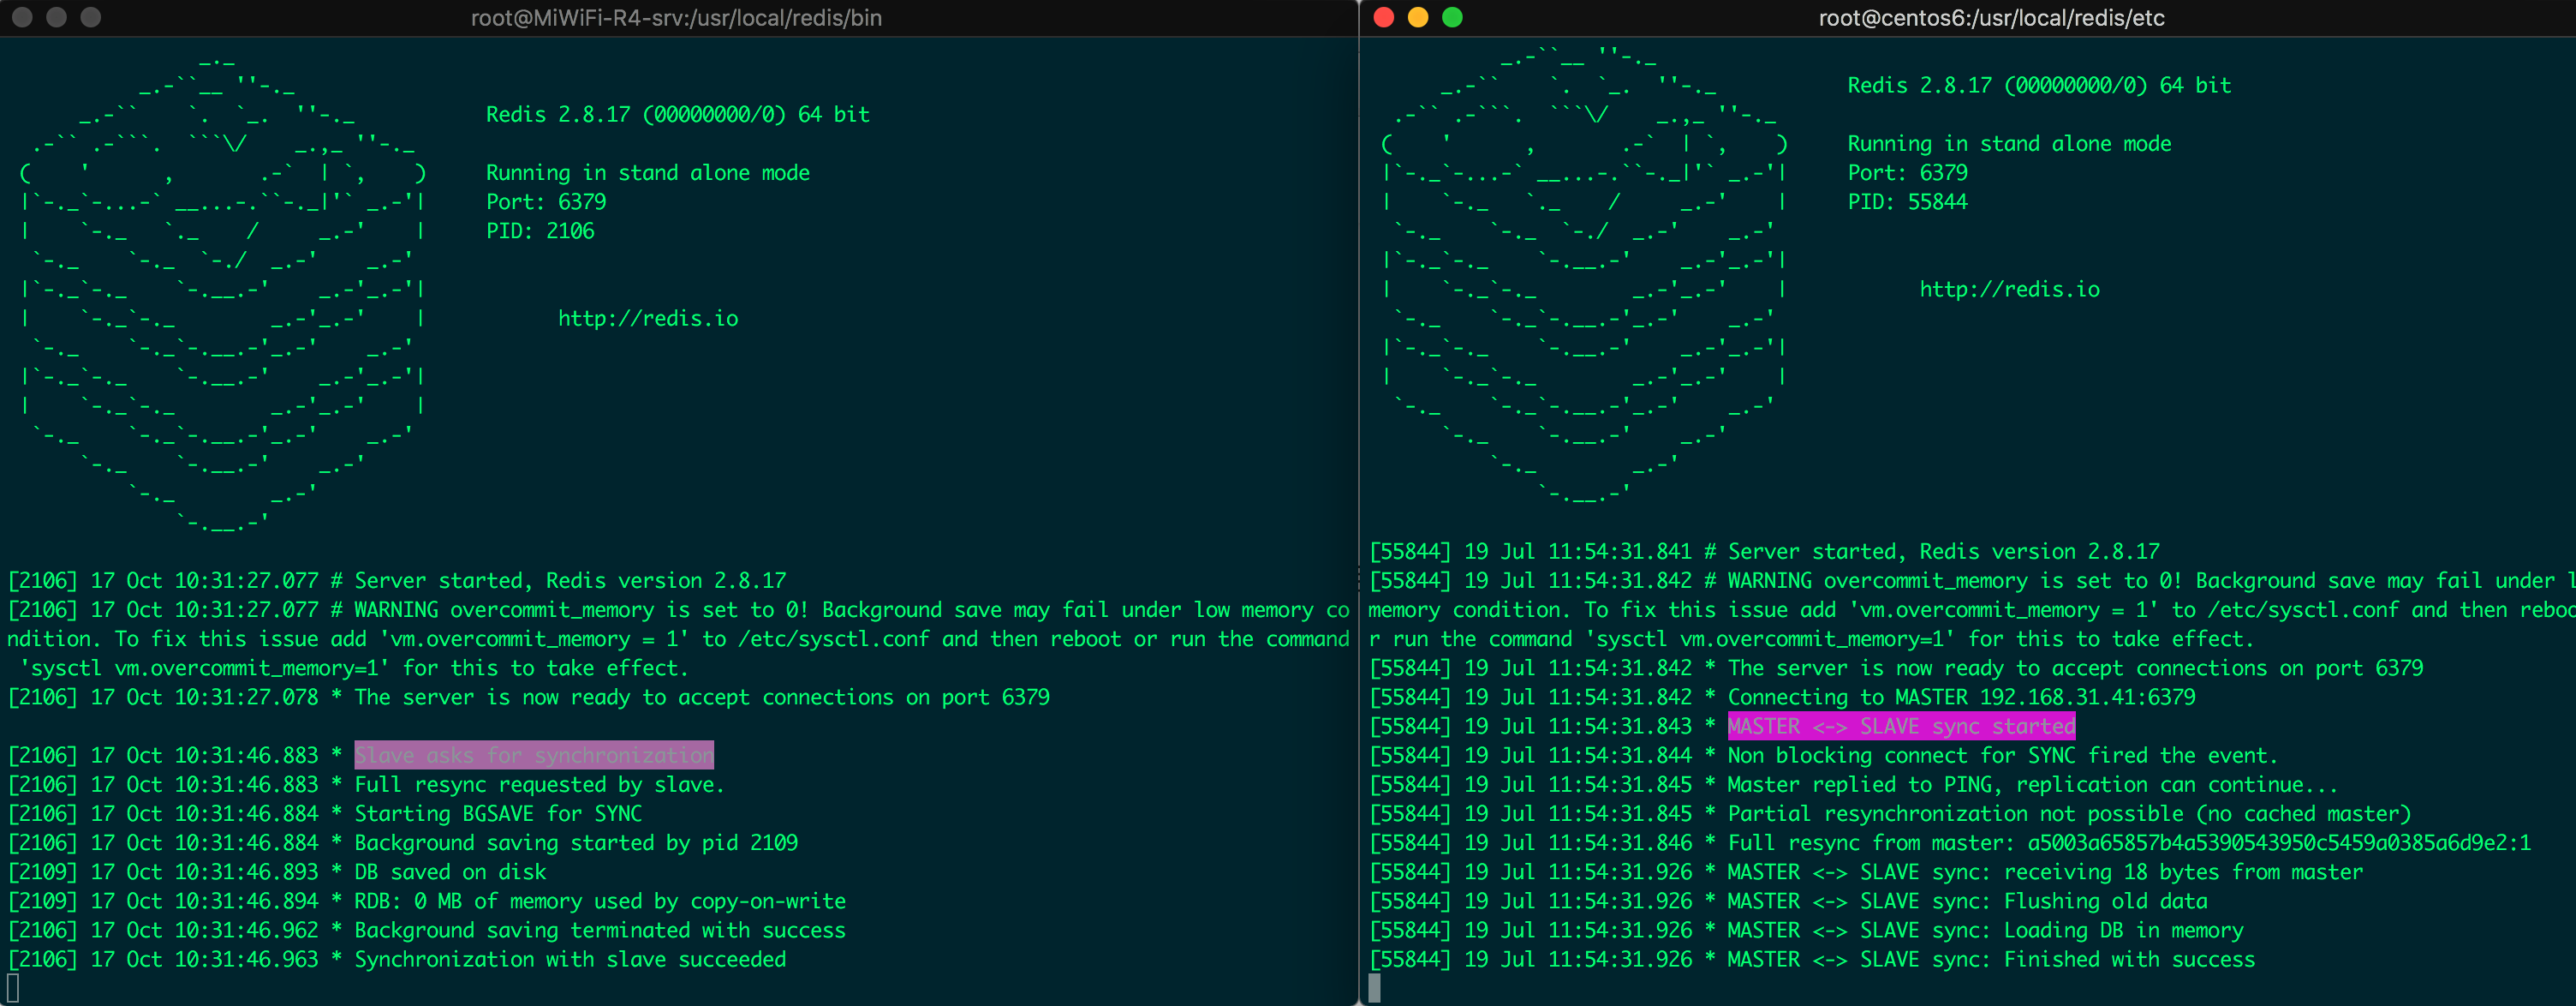Click 'Flushing old data' line
The height and width of the screenshot is (1006, 2576).
pos(1788,901)
